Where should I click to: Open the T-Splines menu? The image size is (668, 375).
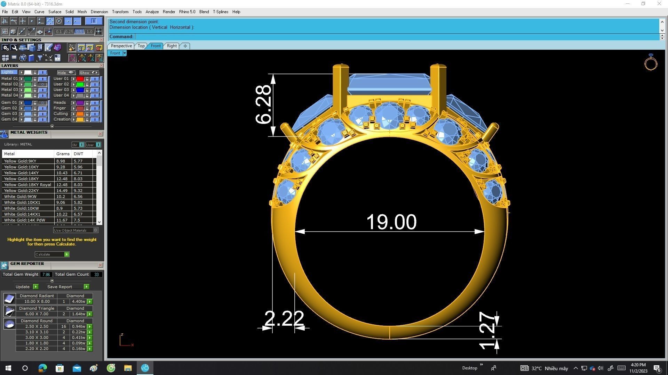(x=221, y=12)
